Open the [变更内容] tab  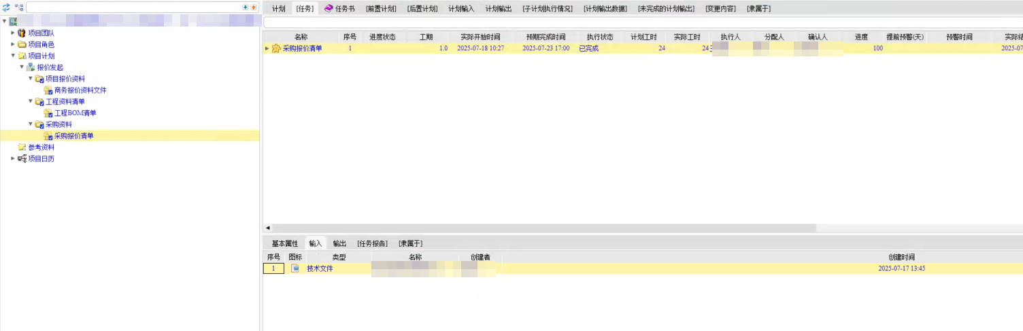[x=721, y=9]
